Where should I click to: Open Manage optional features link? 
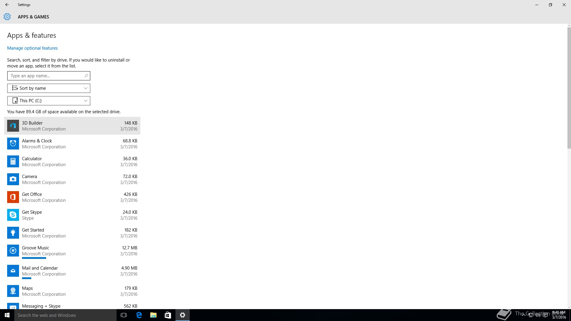coord(32,48)
